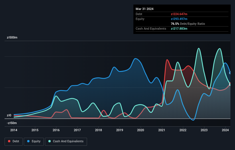The width and height of the screenshot is (235, 150).
Task: Click the -zł50m y-axis label
Action: [12, 123]
